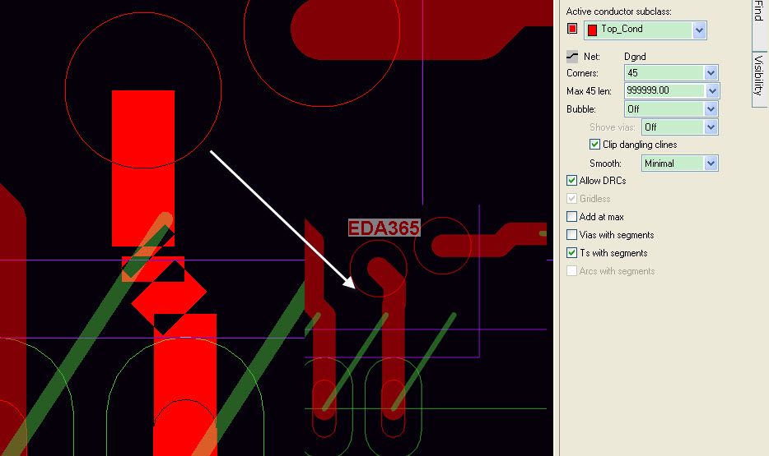
Task: Click the red swatch inside Top_Cond field
Action: [x=592, y=30]
